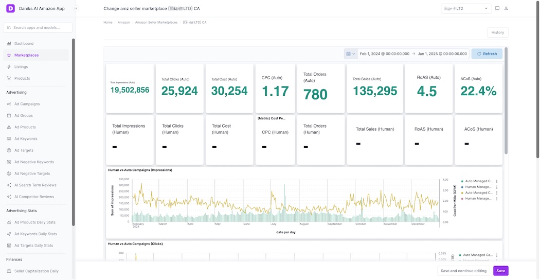Open the user profile icon
The image size is (540, 280).
506,8
